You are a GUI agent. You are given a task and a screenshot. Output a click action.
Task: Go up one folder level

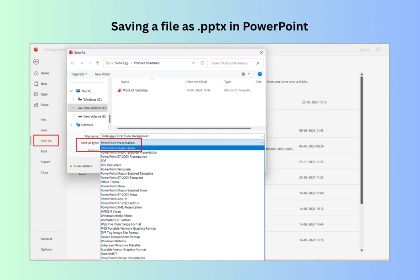point(98,63)
